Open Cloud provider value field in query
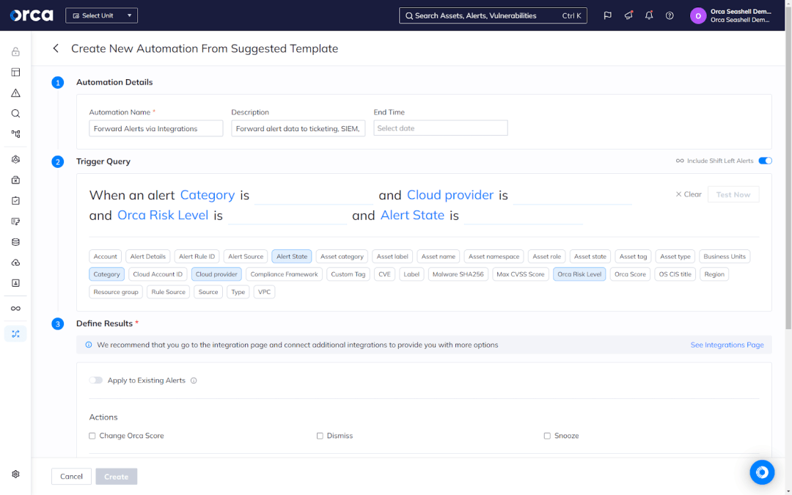This screenshot has height=495, width=792. click(x=572, y=196)
